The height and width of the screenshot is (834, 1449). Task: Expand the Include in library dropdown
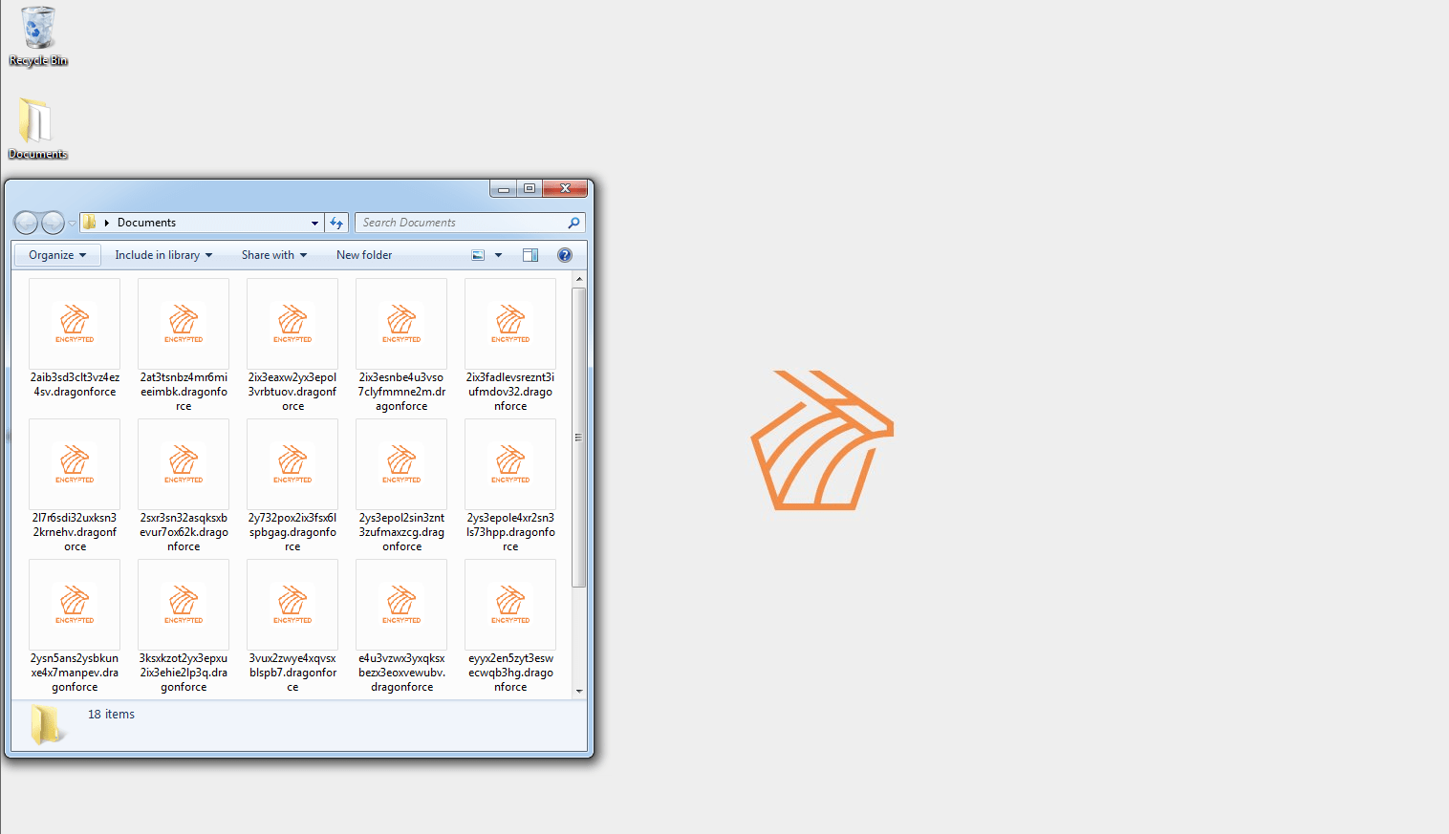[x=162, y=254]
